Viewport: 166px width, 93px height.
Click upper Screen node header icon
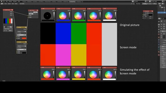(26, 27)
